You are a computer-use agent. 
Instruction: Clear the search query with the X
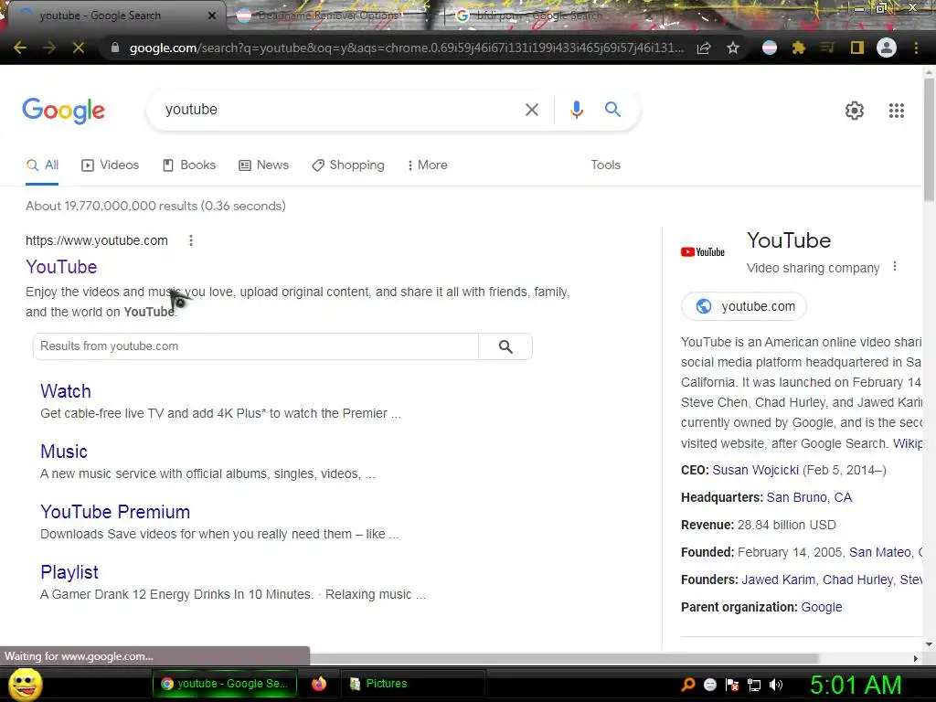click(531, 110)
